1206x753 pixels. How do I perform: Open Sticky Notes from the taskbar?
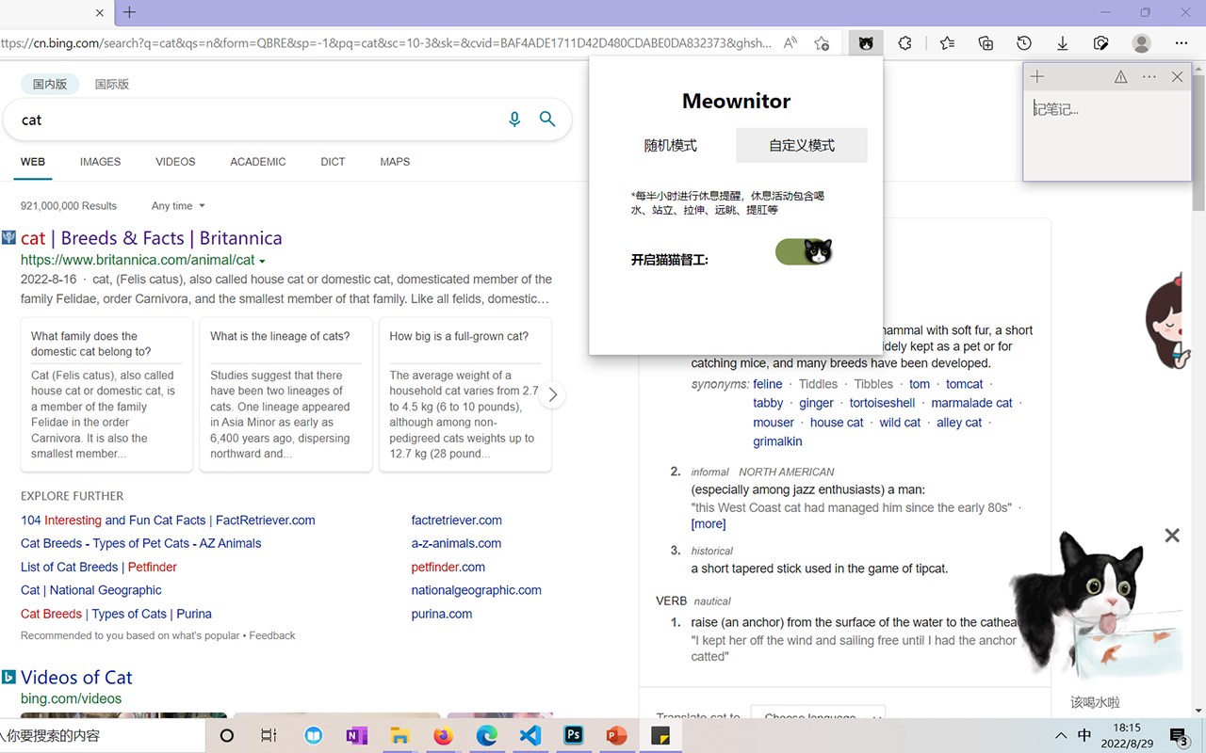coord(661,736)
